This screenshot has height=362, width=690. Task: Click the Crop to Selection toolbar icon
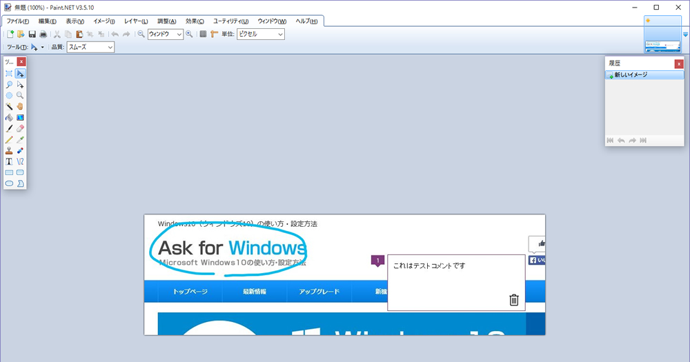tap(90, 34)
